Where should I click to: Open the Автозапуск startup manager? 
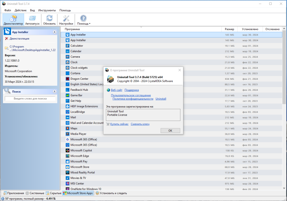tap(33, 19)
